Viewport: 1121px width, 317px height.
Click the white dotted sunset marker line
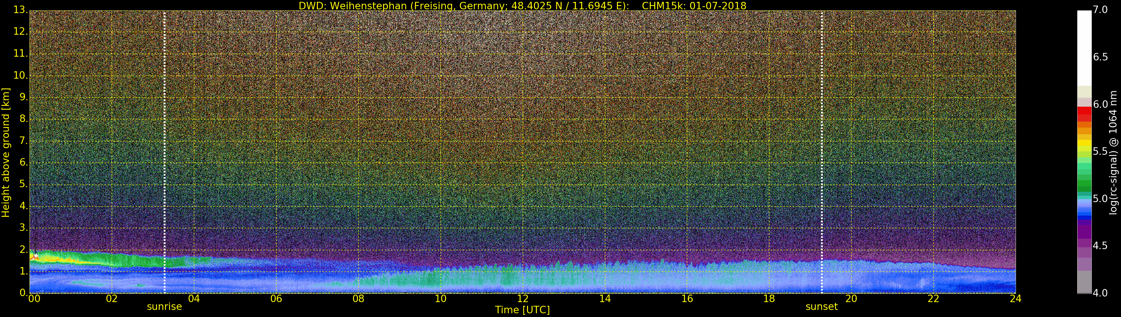(x=822, y=152)
